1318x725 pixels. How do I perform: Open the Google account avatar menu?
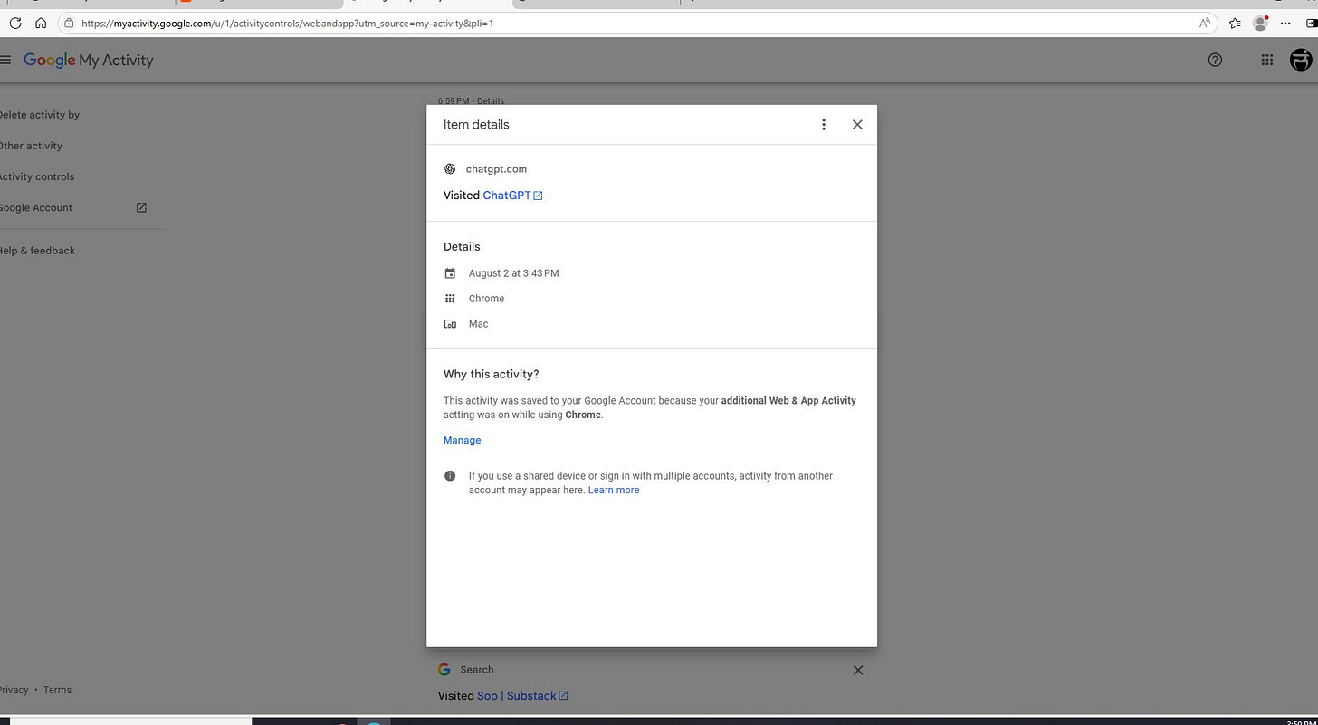(1301, 60)
